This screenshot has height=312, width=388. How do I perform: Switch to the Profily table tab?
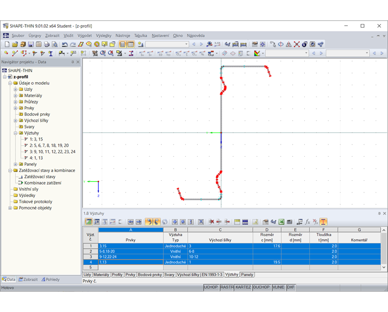[x=117, y=275]
